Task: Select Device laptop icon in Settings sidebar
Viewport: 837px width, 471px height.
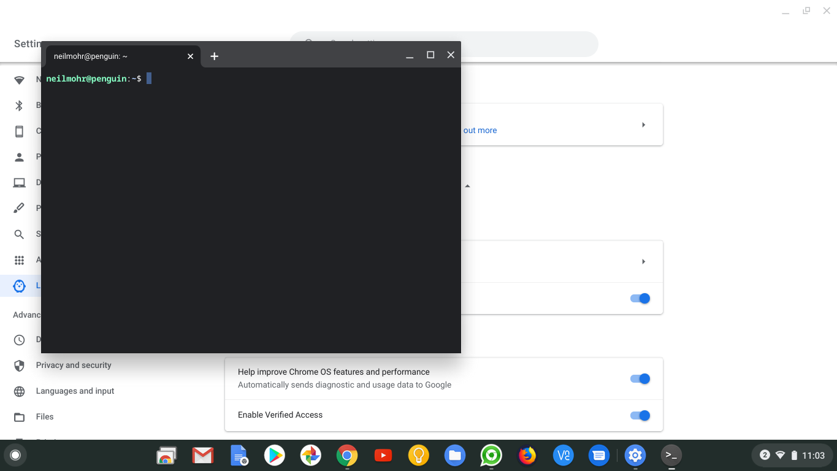Action: (x=19, y=183)
